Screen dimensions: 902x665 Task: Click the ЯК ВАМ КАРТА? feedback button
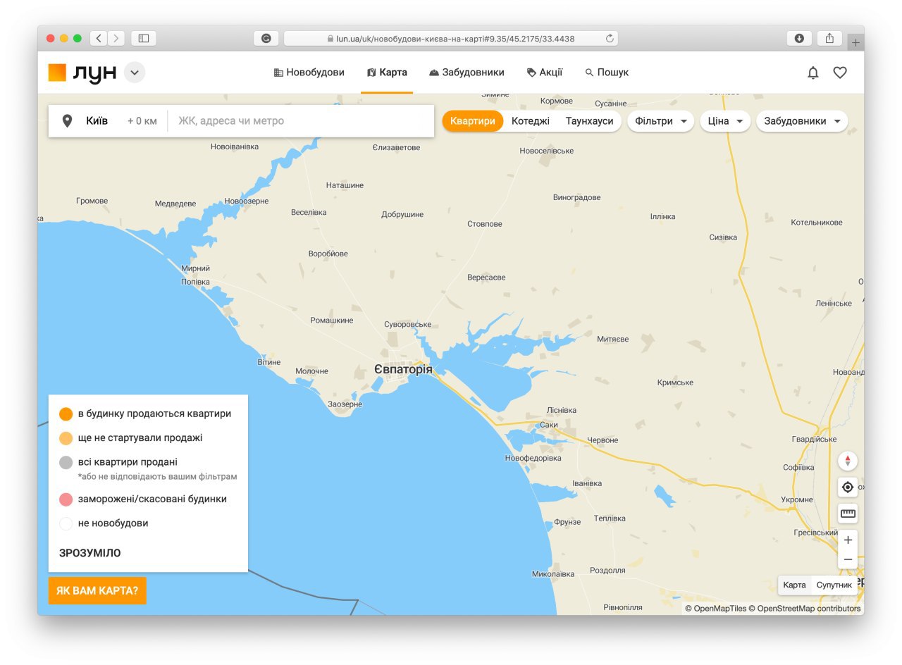click(x=97, y=590)
